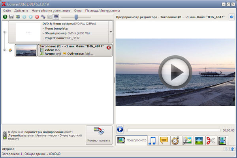Open the Файл menu

(7, 10)
